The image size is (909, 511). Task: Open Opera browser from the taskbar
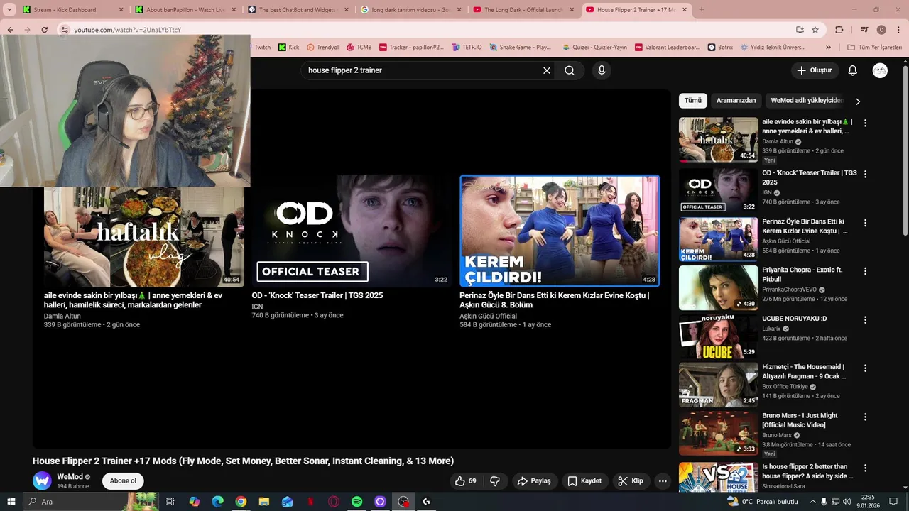point(334,502)
